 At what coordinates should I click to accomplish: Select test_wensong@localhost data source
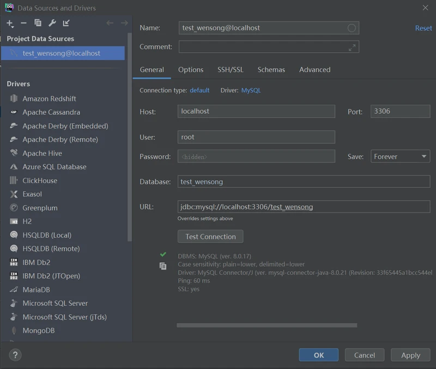(63, 53)
